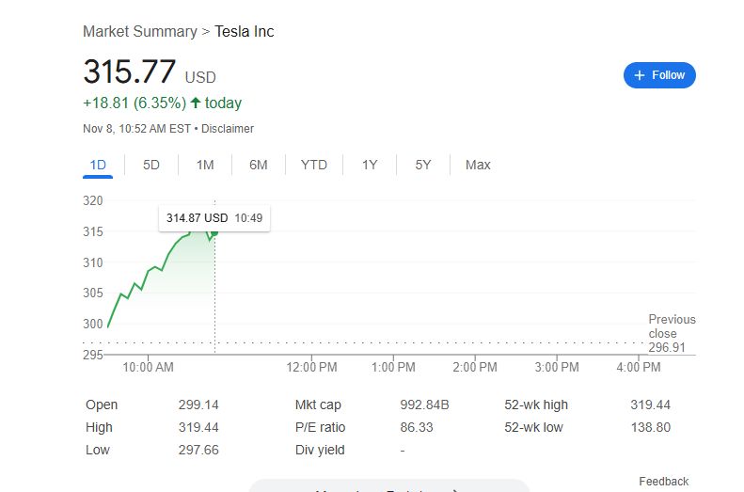Switch to the 5D chart range
The image size is (744, 492).
click(151, 165)
